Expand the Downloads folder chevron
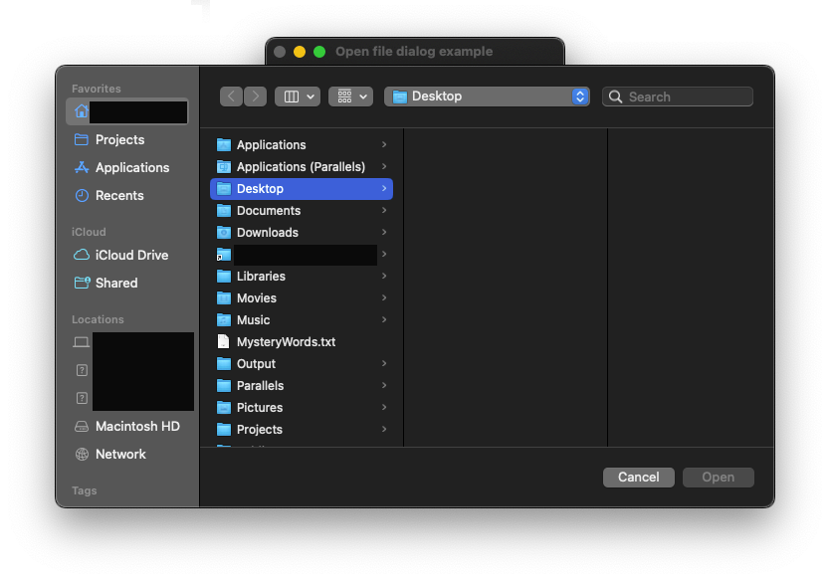830x581 pixels. pyautogui.click(x=384, y=233)
